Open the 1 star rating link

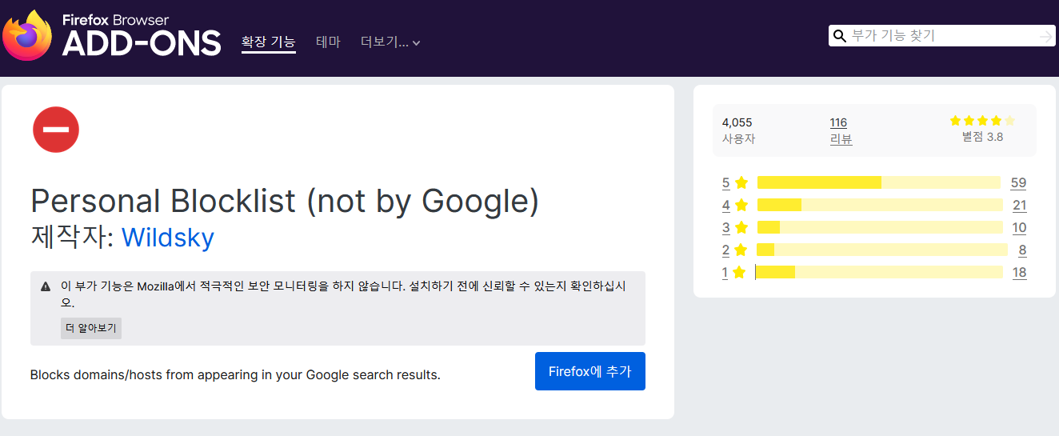point(725,272)
